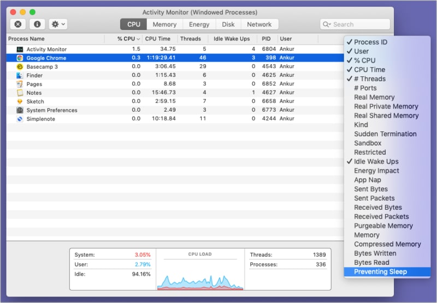Open the Network tab
The width and height of the screenshot is (437, 303).
click(x=259, y=25)
